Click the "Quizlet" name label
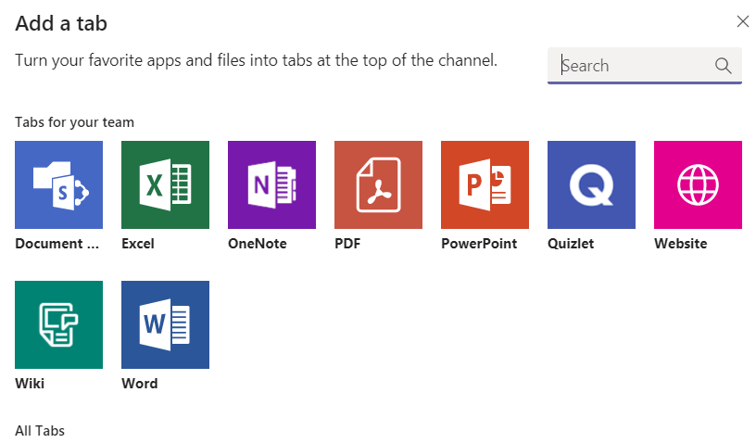 (x=571, y=244)
